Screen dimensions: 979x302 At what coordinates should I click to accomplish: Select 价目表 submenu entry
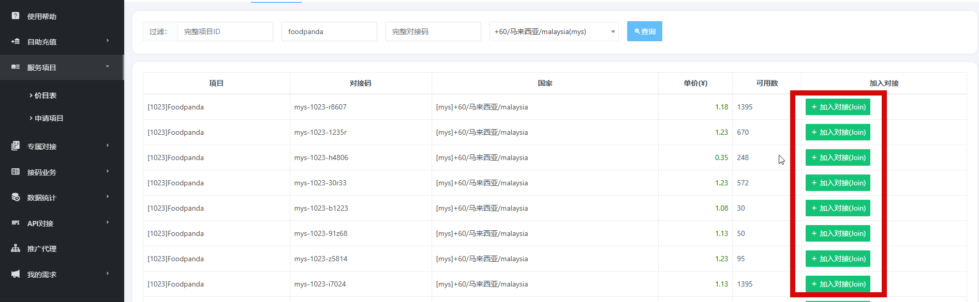point(45,96)
